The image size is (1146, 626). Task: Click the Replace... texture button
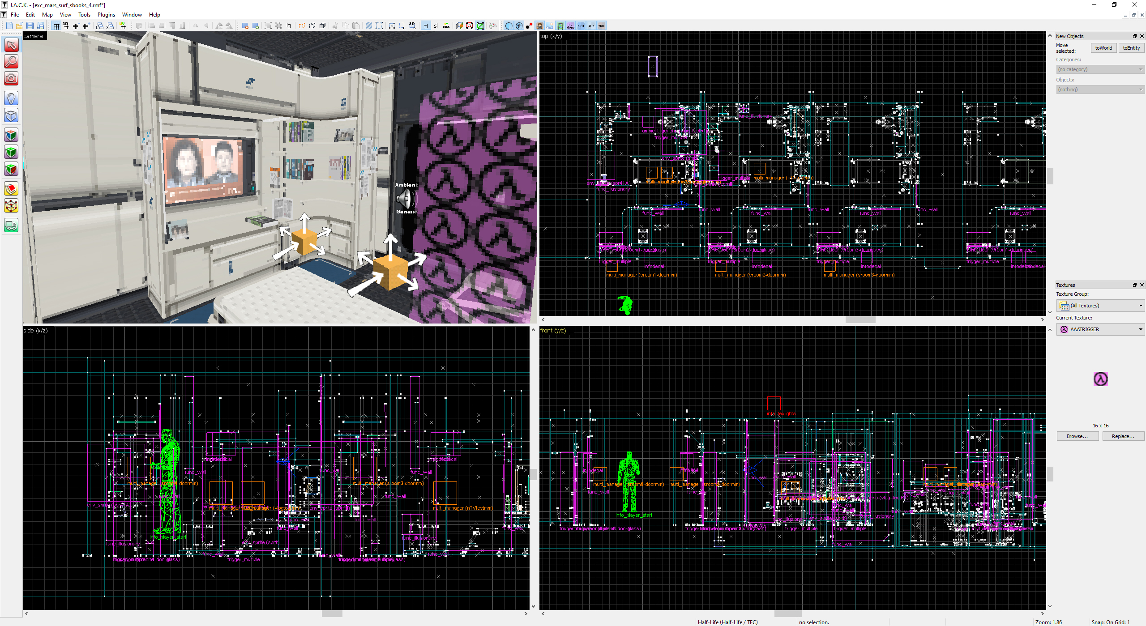click(x=1123, y=436)
